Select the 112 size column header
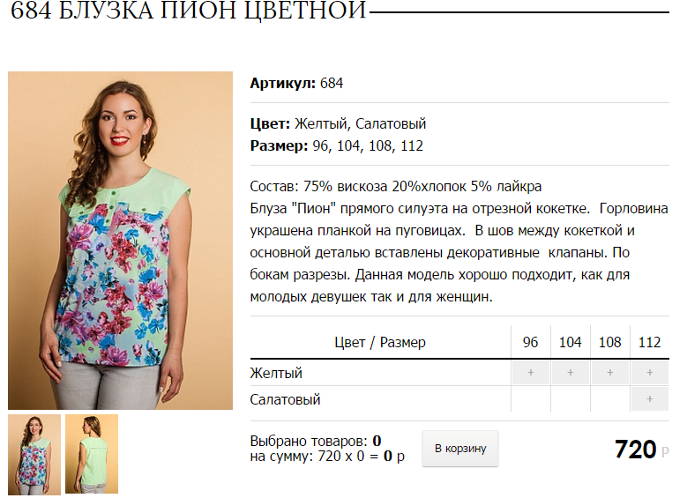687x498 pixels. click(649, 342)
